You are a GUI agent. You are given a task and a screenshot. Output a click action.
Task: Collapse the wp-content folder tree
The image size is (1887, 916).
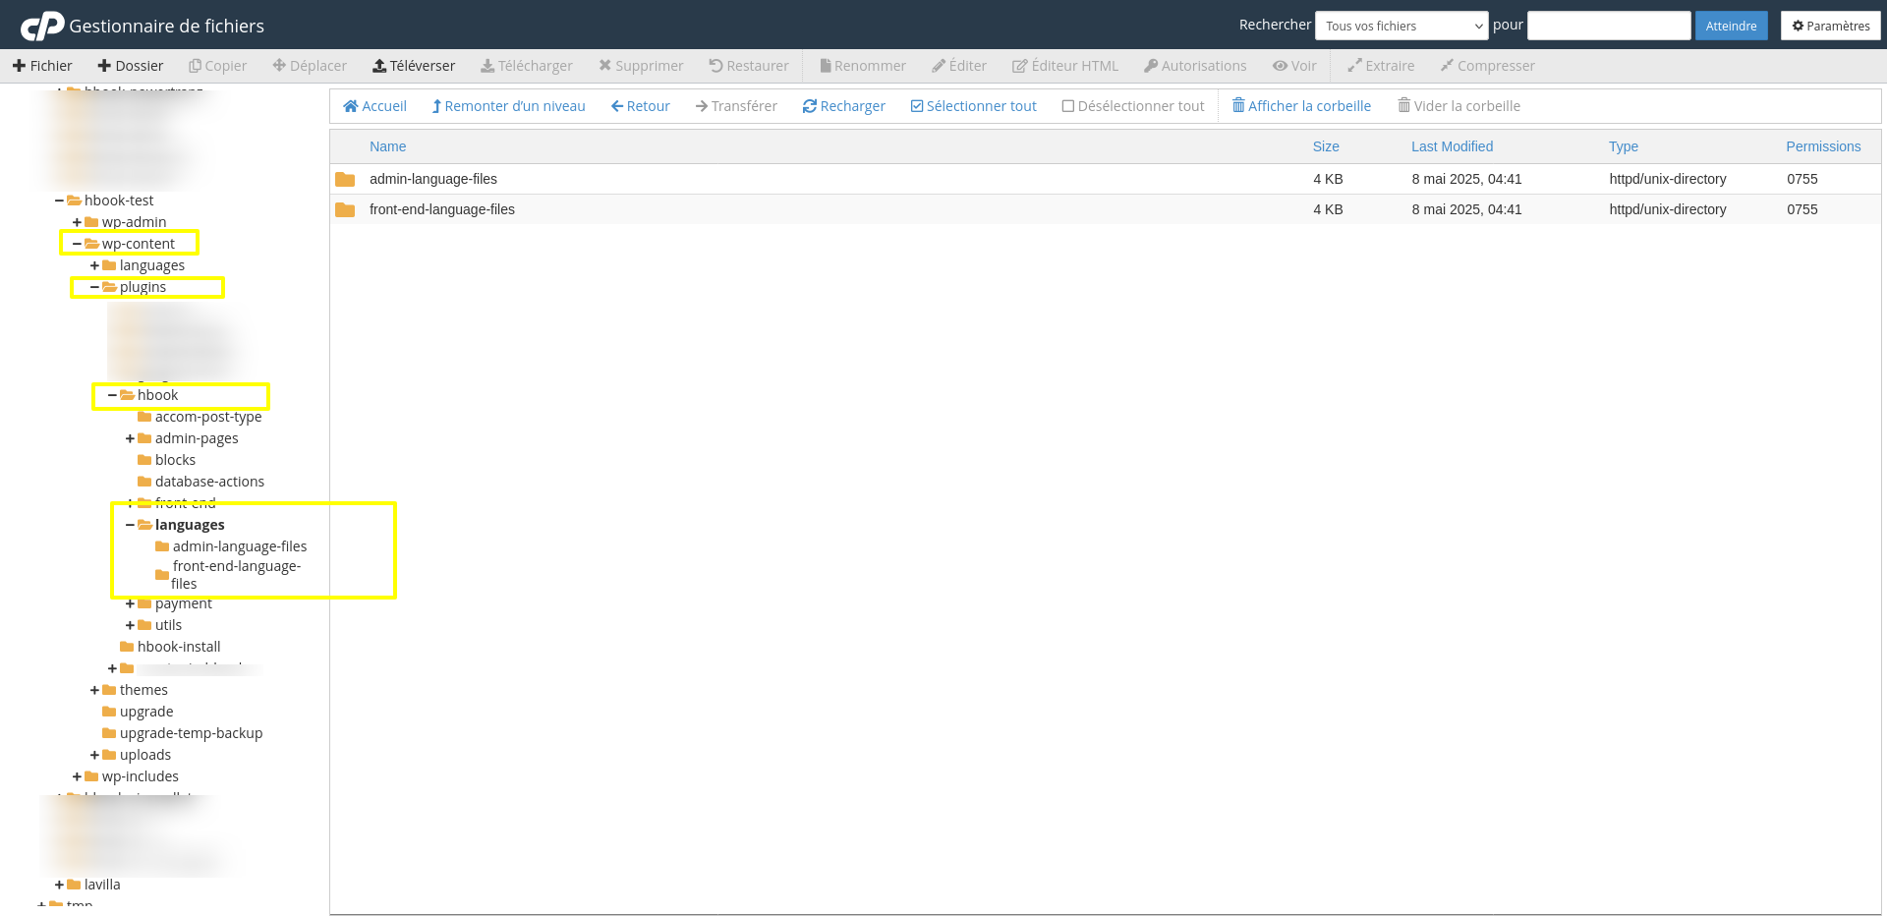point(74,243)
